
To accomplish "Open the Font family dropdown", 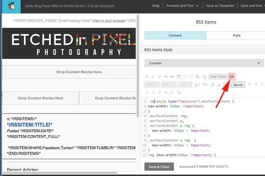I will [169, 84].
